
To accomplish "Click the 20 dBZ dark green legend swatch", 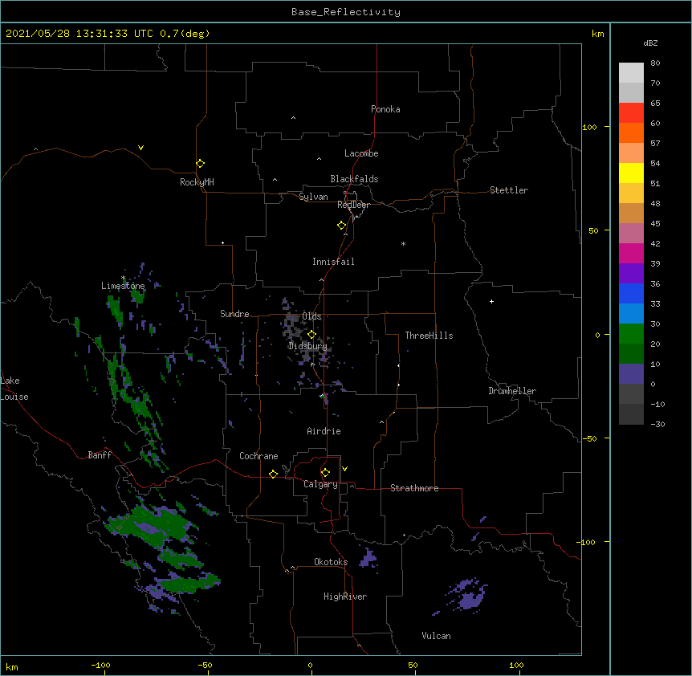I will tap(631, 353).
